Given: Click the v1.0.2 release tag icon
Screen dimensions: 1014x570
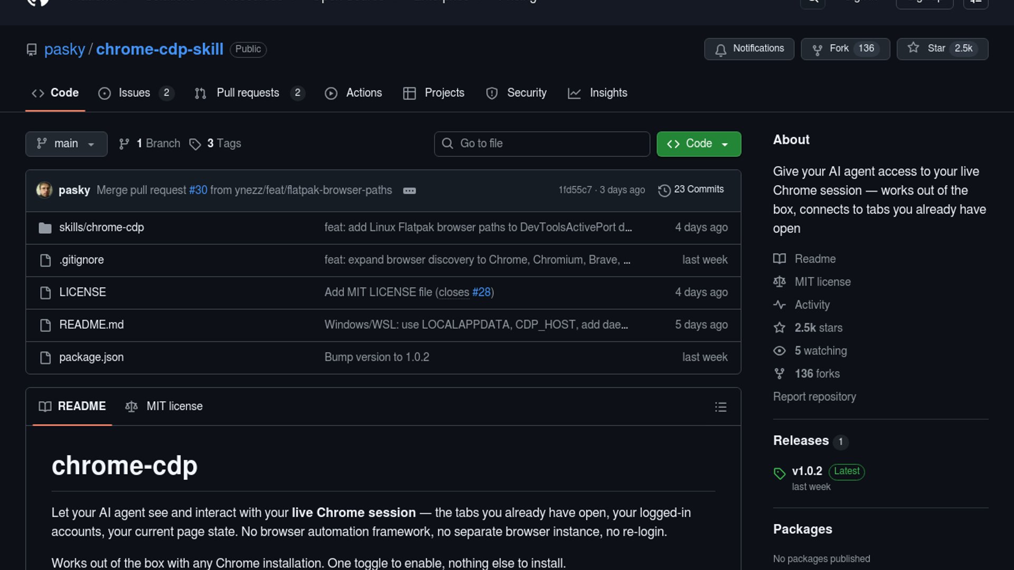Looking at the screenshot, I should (780, 473).
